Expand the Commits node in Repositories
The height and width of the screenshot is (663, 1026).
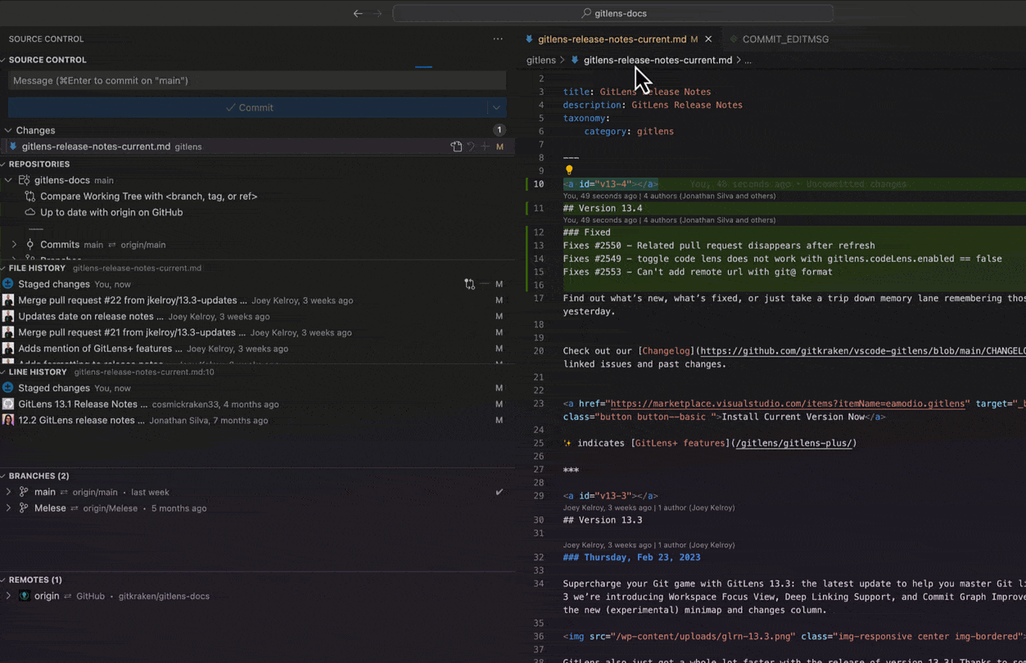(x=14, y=245)
